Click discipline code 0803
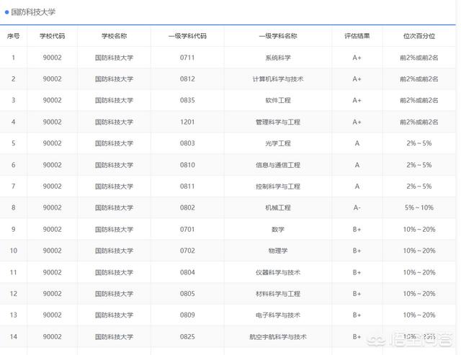 187,143
